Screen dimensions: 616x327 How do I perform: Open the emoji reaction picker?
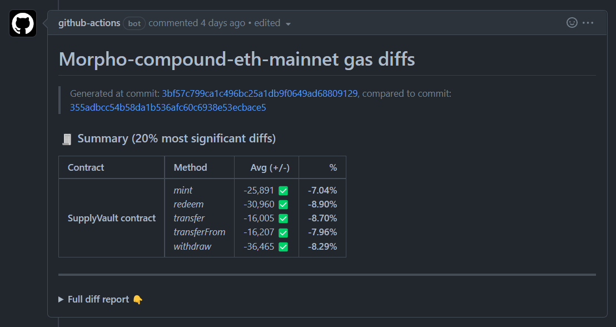click(x=572, y=23)
